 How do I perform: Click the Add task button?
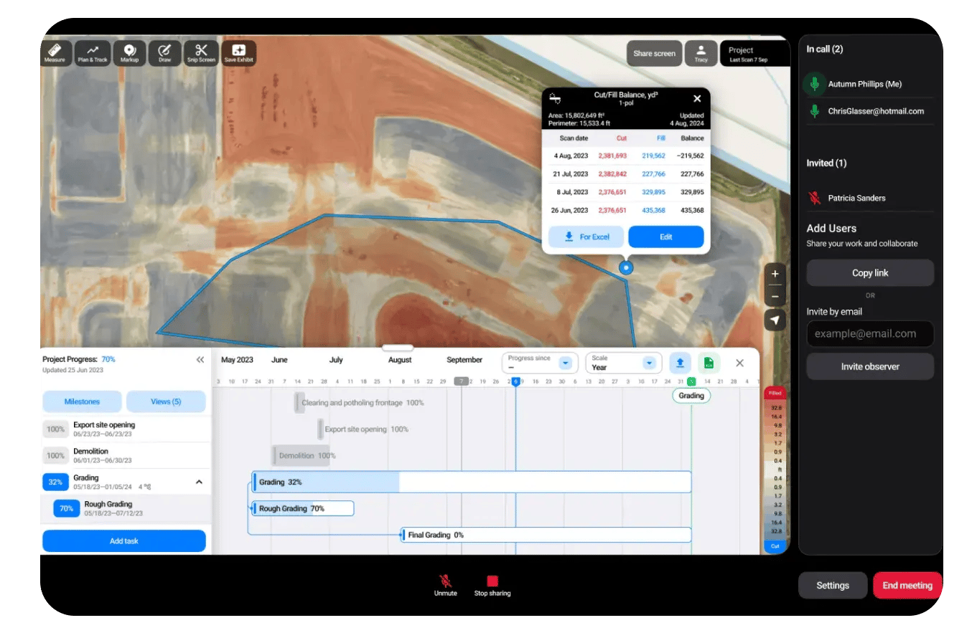(124, 541)
